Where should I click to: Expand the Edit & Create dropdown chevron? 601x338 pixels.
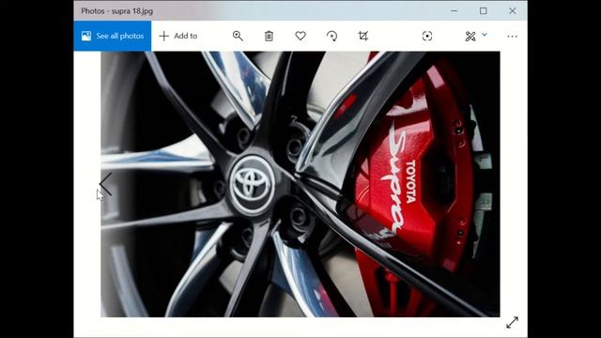(485, 35)
